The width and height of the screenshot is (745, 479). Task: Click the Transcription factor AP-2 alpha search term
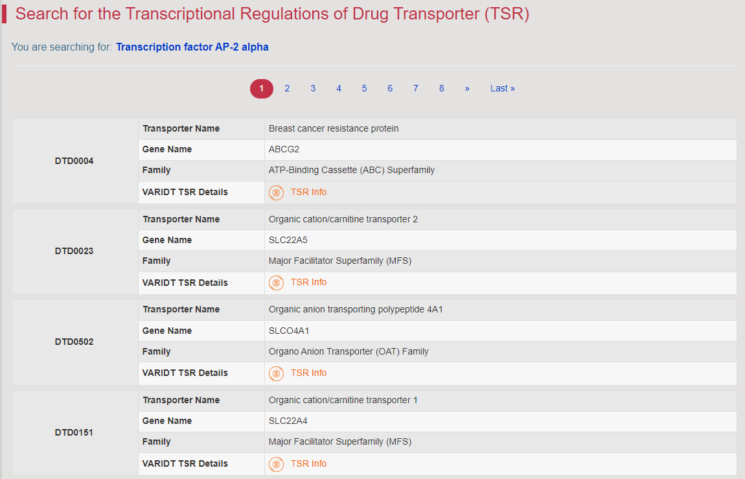point(192,47)
